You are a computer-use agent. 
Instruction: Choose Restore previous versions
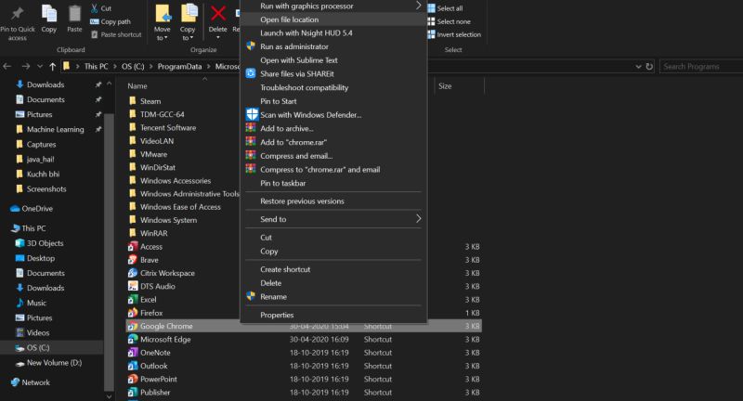coord(333,200)
